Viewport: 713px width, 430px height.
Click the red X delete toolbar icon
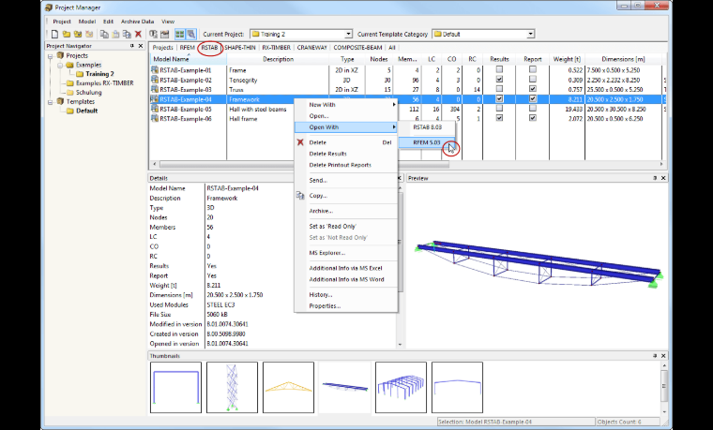[x=138, y=34]
